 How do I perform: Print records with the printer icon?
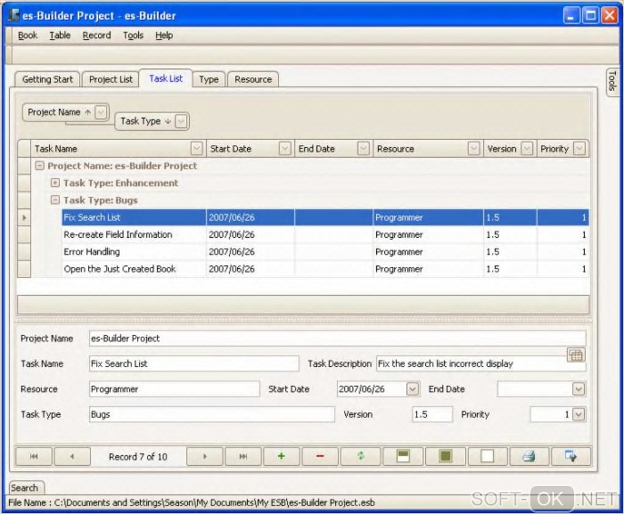click(529, 457)
